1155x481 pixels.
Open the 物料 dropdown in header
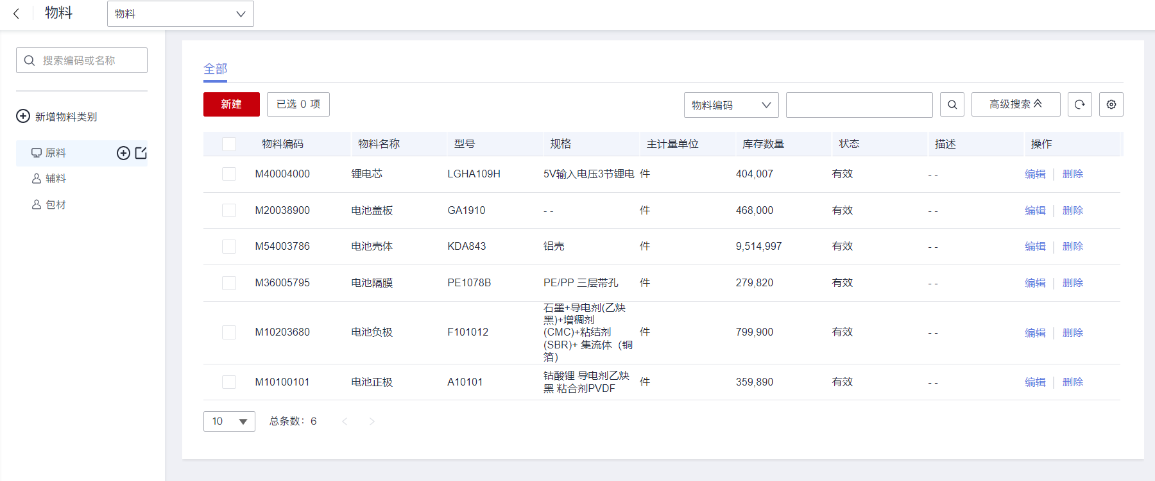[x=180, y=13]
